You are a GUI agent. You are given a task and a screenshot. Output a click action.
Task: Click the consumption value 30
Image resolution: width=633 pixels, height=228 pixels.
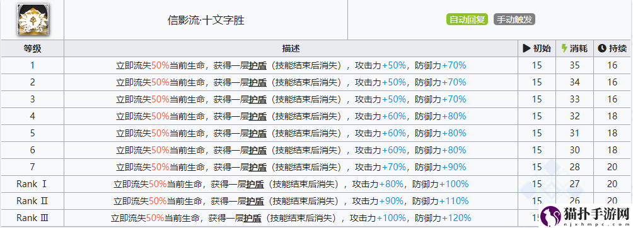[x=575, y=150]
